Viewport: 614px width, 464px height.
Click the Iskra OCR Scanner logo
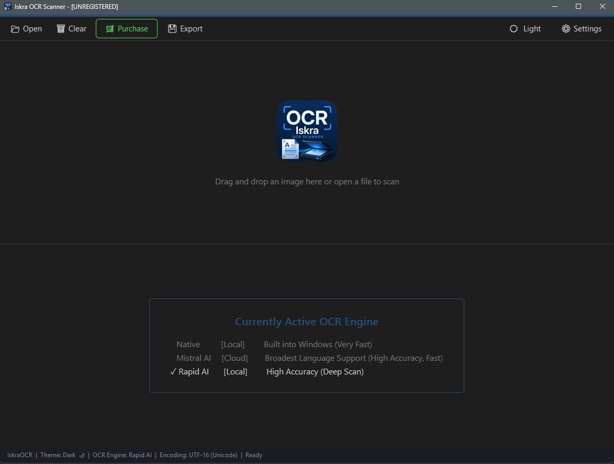(x=307, y=131)
